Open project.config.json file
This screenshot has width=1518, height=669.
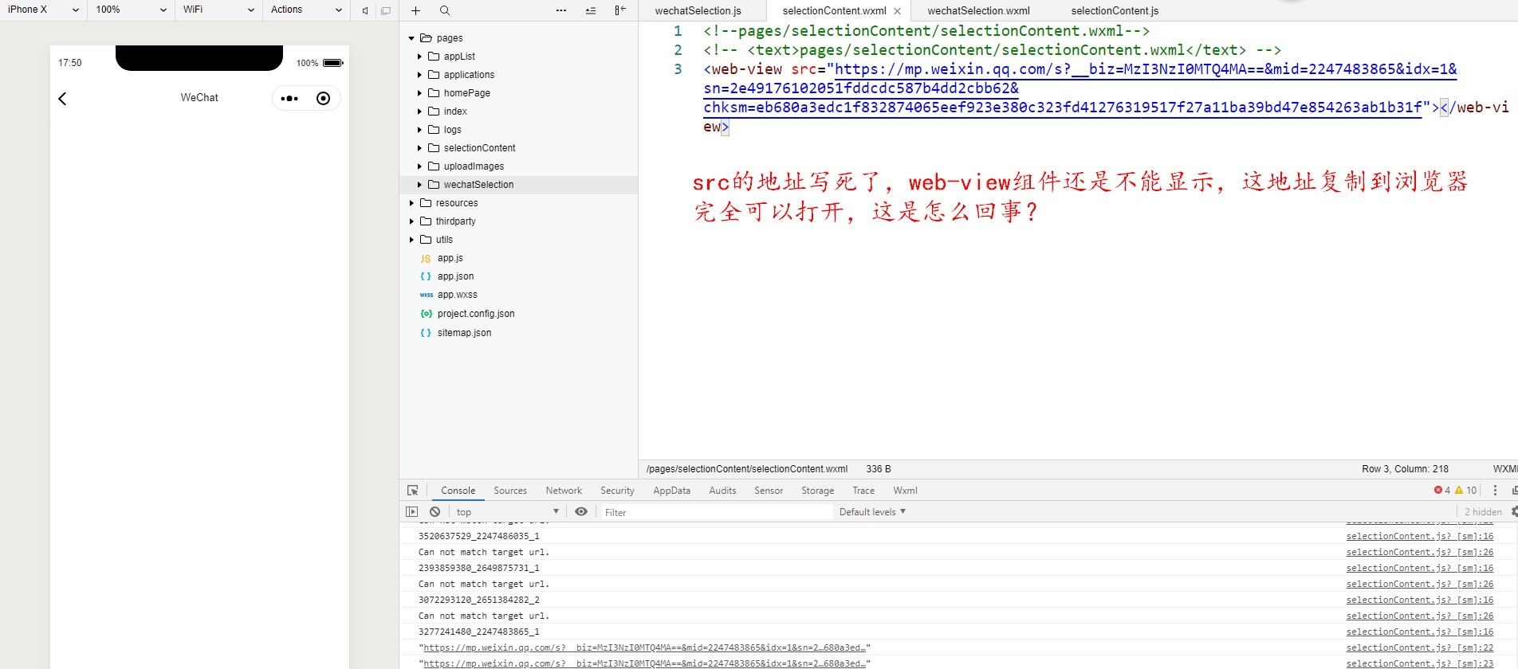pos(476,314)
